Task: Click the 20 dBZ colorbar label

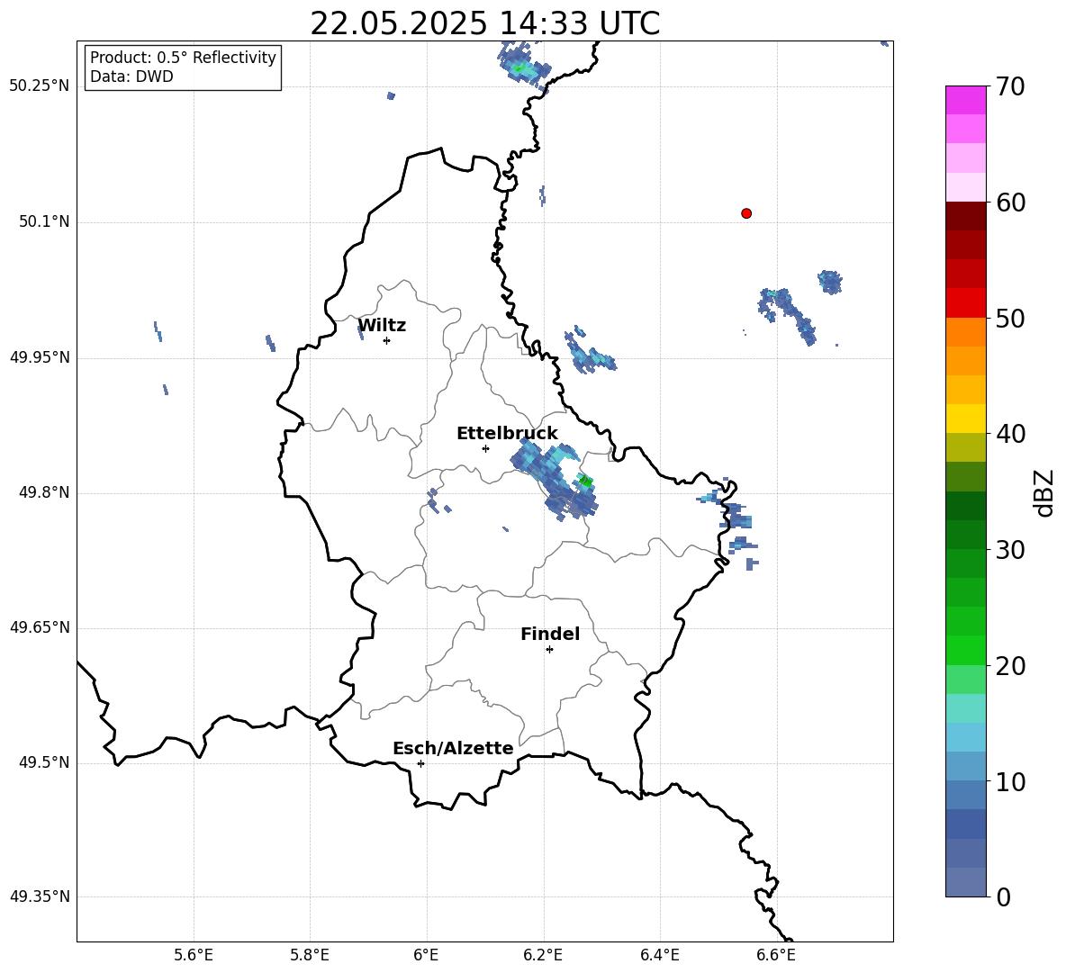Action: tap(1010, 665)
